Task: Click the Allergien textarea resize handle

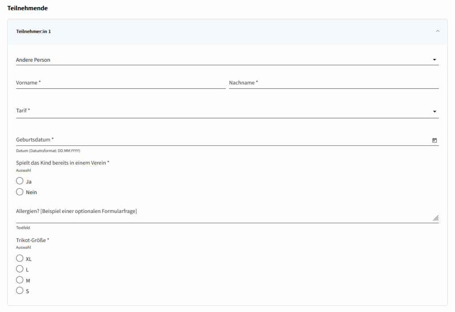Action: [x=435, y=218]
